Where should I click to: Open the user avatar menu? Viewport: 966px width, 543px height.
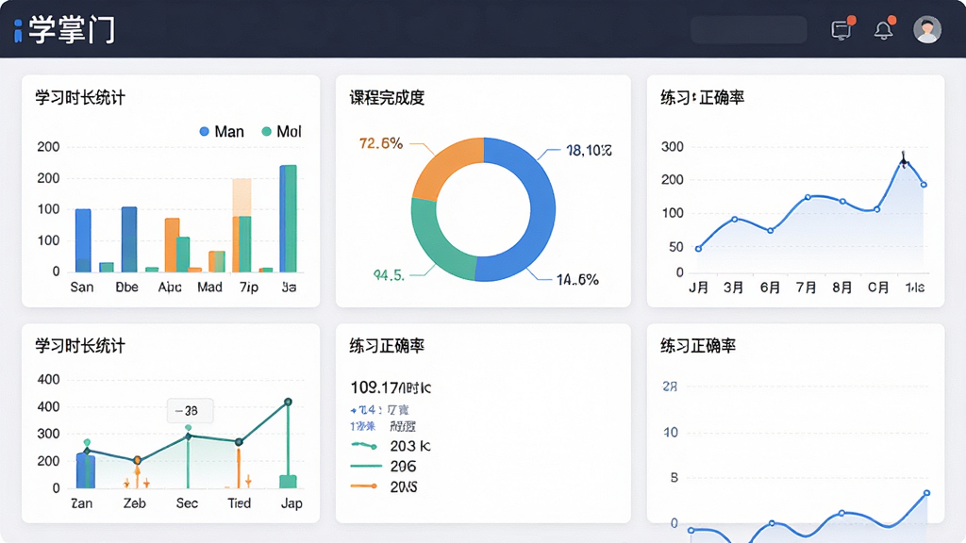click(926, 29)
